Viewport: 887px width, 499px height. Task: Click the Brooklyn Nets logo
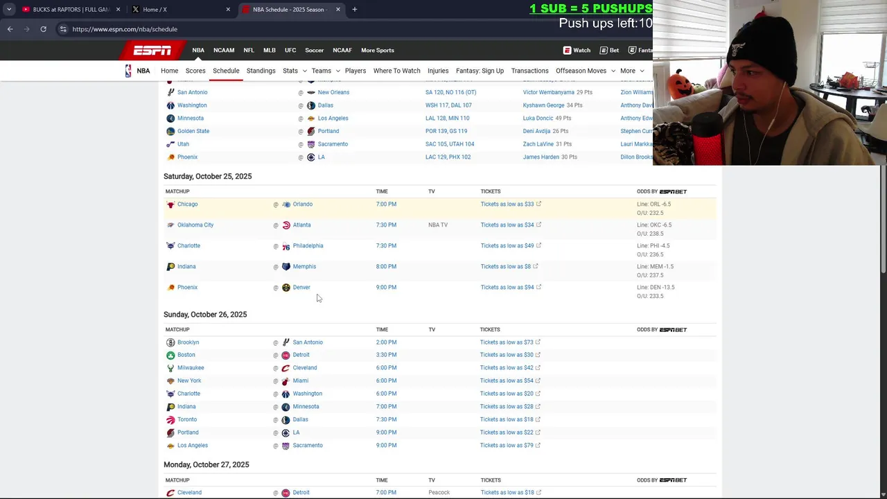click(170, 342)
